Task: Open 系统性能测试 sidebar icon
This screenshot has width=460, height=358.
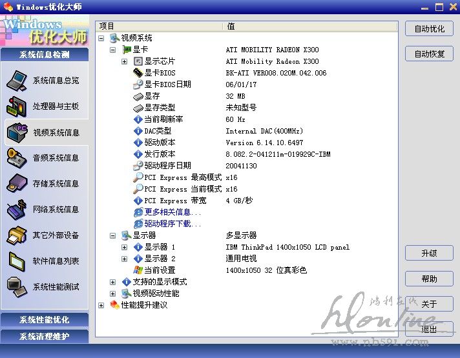Action: (17, 287)
